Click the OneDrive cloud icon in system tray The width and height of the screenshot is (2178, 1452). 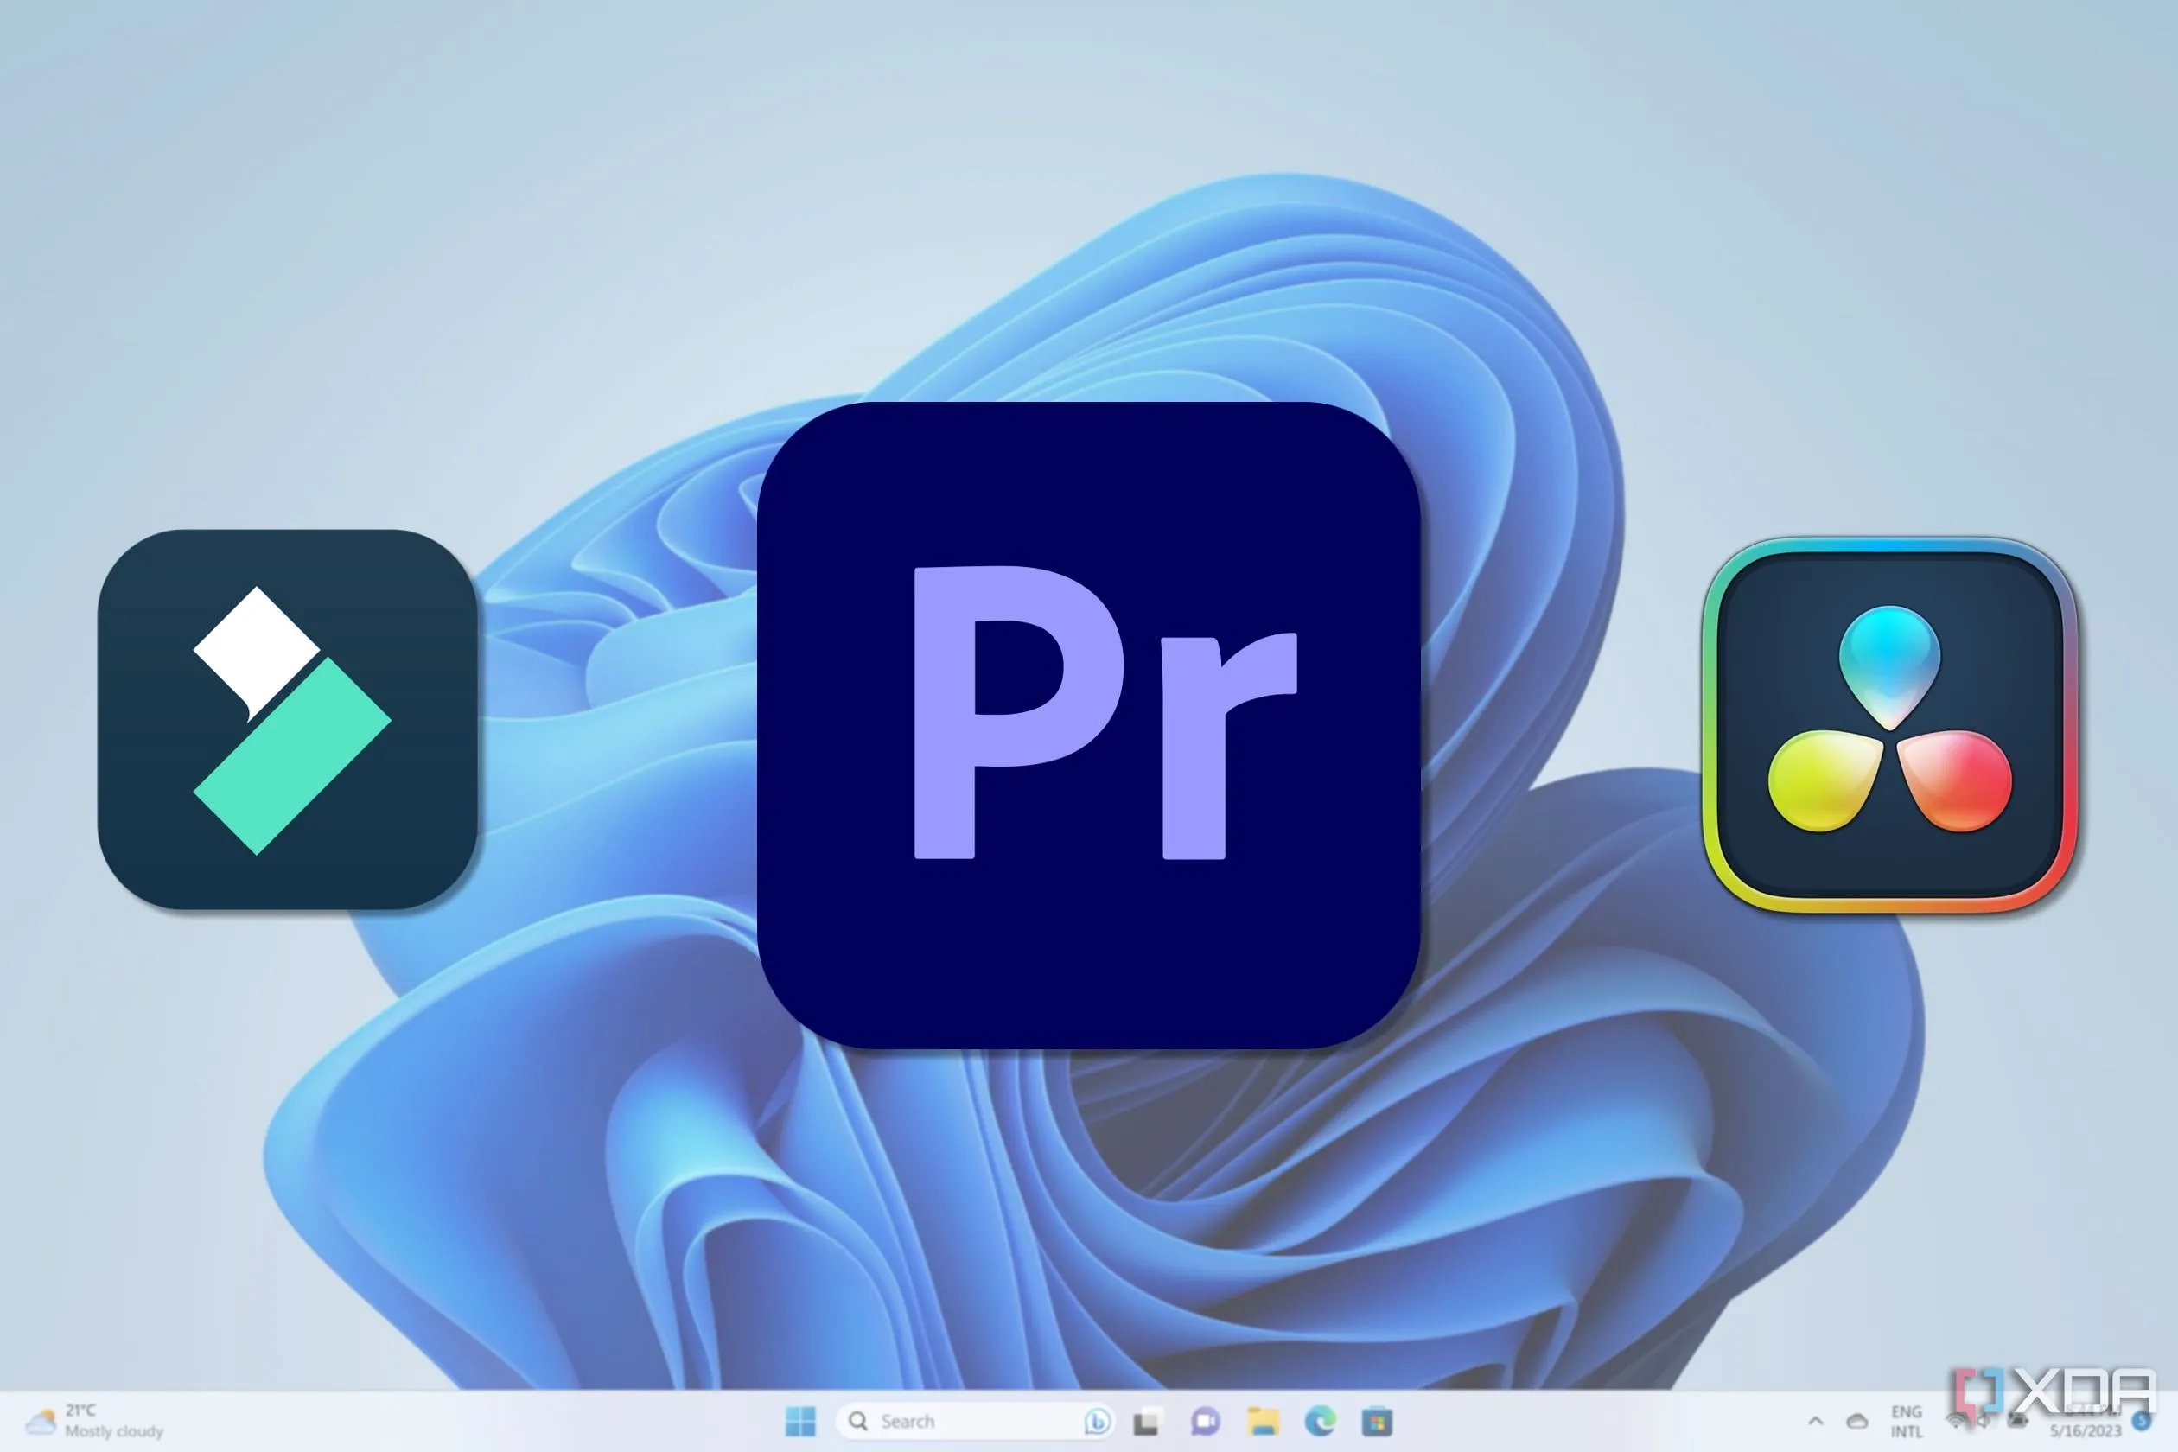(1857, 1423)
